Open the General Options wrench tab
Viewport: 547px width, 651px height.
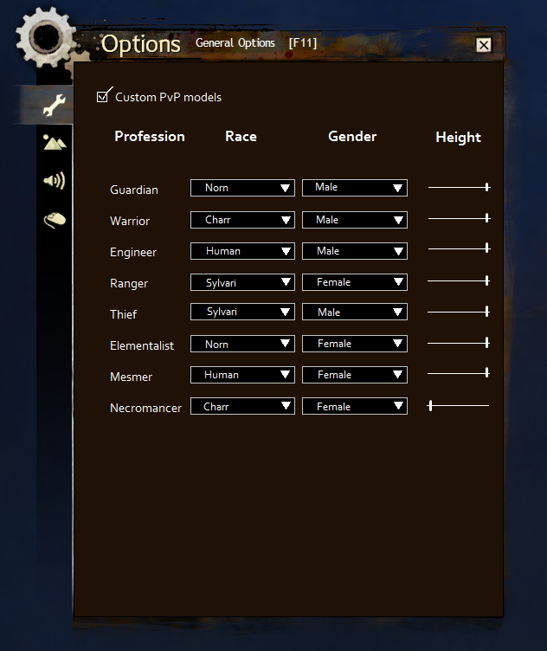[55, 105]
